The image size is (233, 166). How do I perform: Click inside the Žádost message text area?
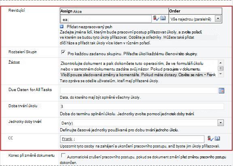[139, 69]
